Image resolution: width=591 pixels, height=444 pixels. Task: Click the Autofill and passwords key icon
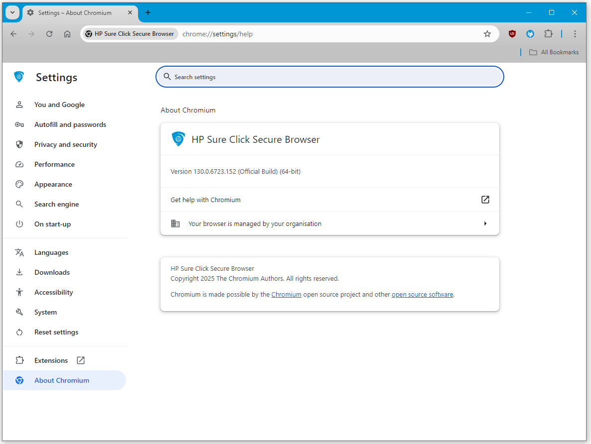pos(19,124)
